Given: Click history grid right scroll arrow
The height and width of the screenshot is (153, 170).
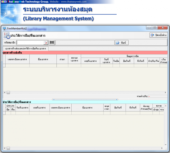Looking at the screenshot, I should tap(162, 148).
